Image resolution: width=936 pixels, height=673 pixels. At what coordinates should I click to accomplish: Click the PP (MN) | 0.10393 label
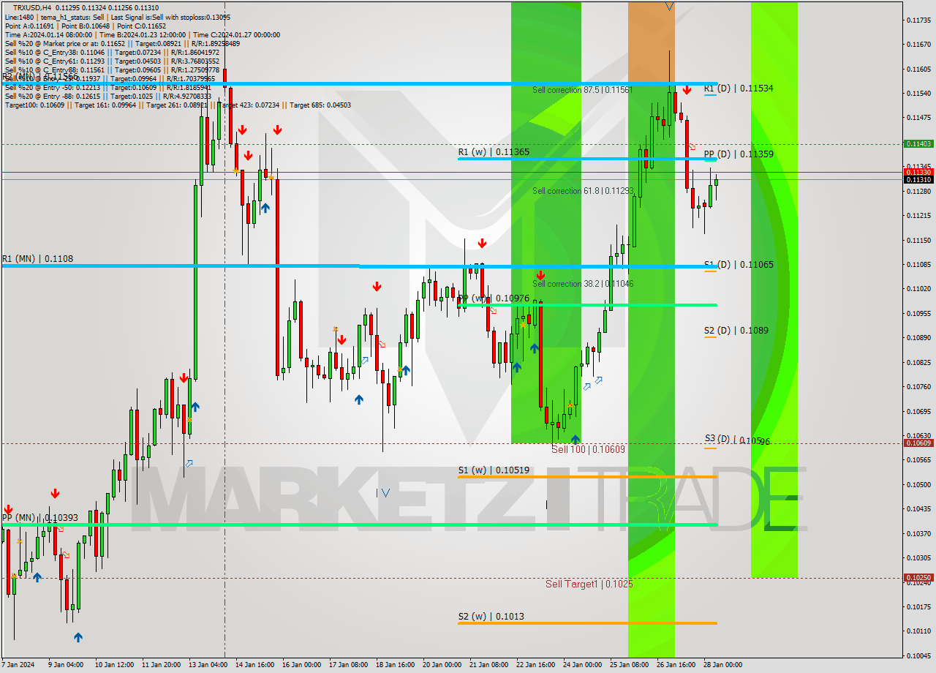39,518
